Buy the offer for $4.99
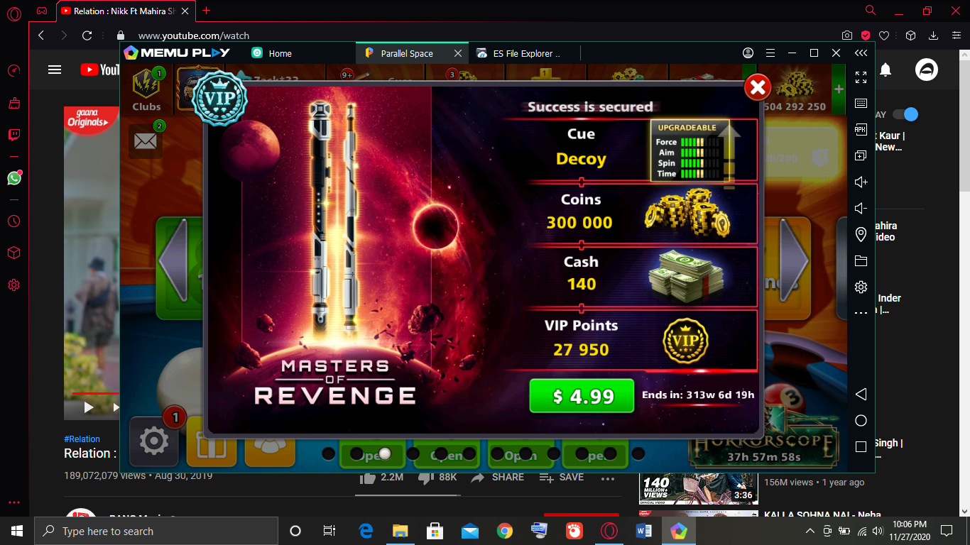 point(582,396)
